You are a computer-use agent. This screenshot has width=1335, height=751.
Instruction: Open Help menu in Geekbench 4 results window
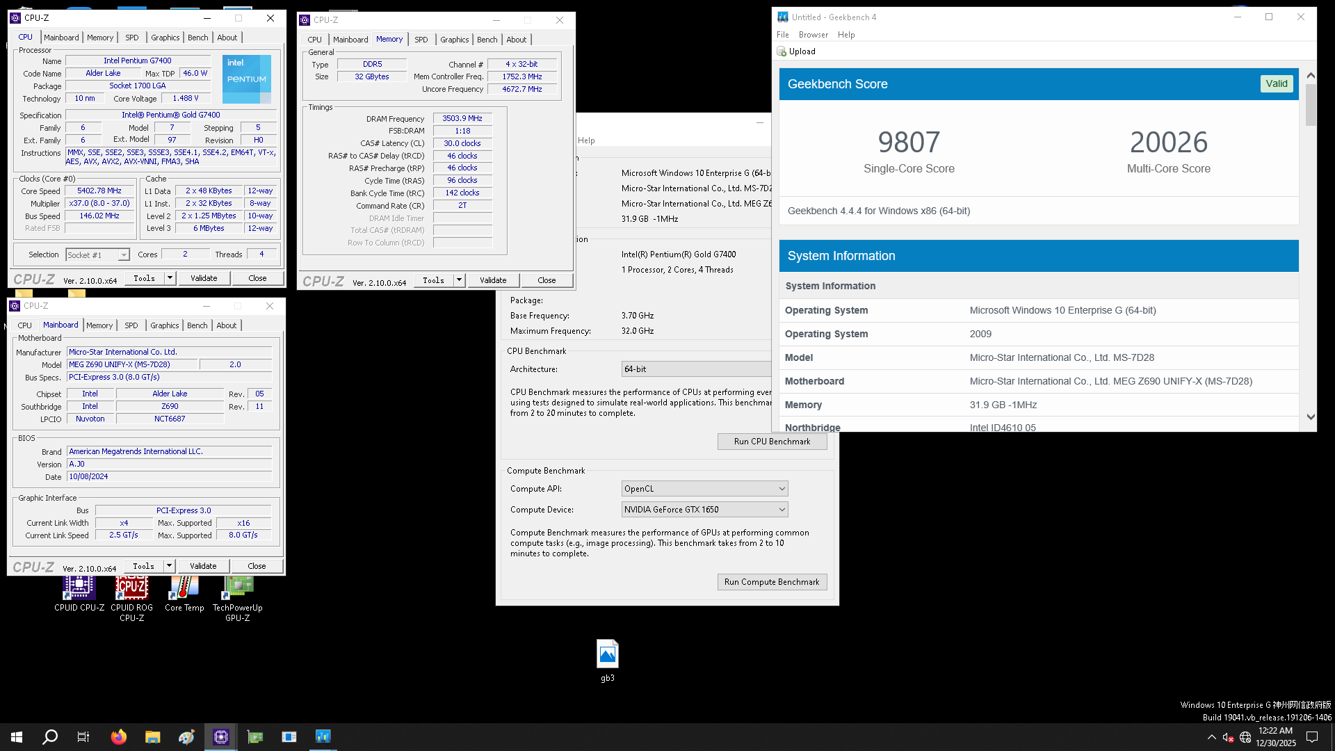[846, 35]
